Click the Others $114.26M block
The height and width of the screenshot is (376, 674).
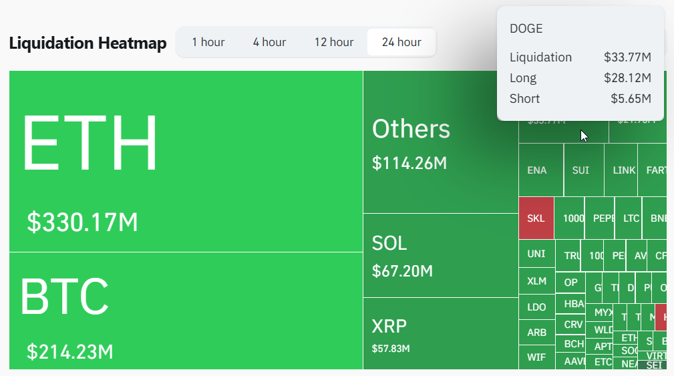click(x=440, y=142)
